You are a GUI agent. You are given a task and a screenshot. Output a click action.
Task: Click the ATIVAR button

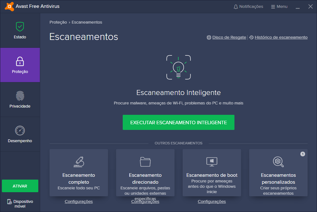(x=20, y=186)
